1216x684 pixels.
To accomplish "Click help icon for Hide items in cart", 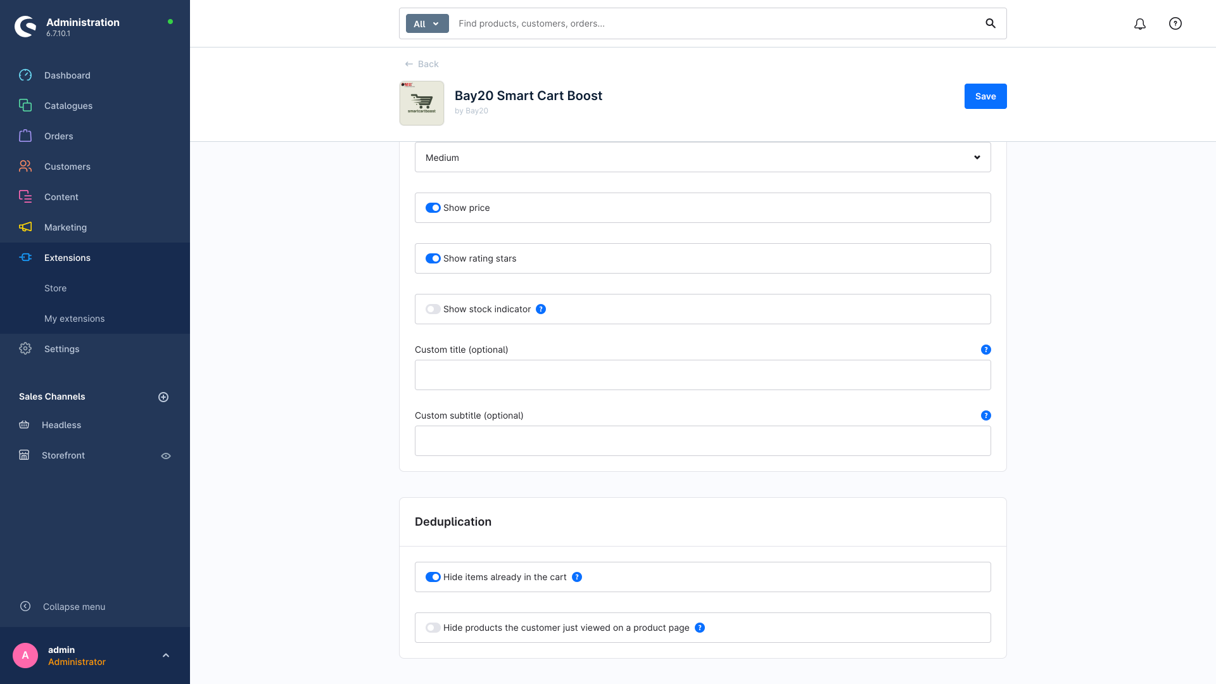I will click(577, 577).
